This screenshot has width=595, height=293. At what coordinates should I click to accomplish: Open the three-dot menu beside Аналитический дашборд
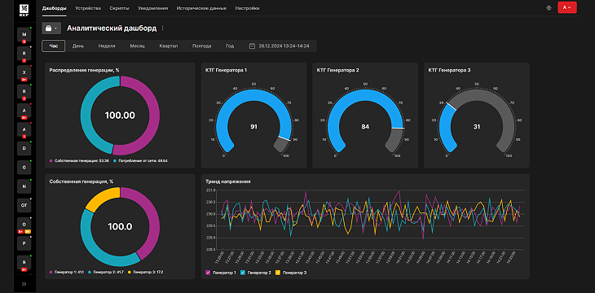point(163,28)
